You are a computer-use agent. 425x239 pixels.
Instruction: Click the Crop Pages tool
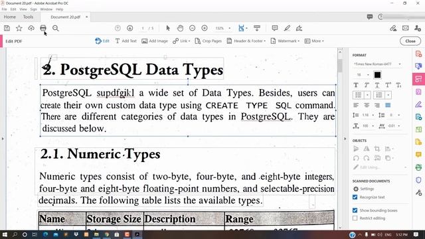click(x=208, y=41)
